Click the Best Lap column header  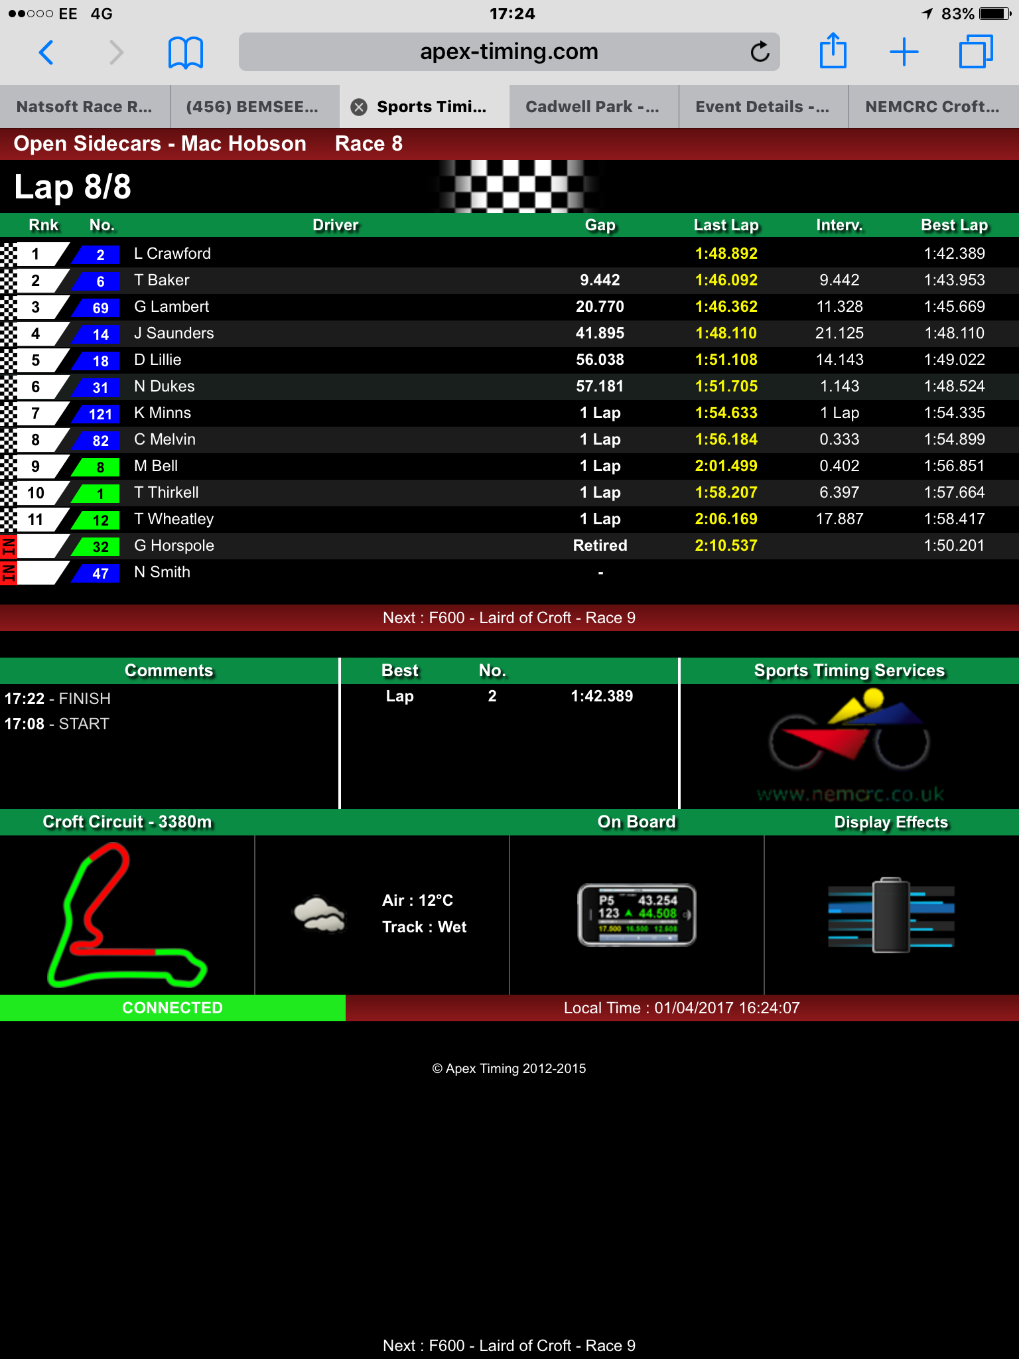click(x=954, y=226)
